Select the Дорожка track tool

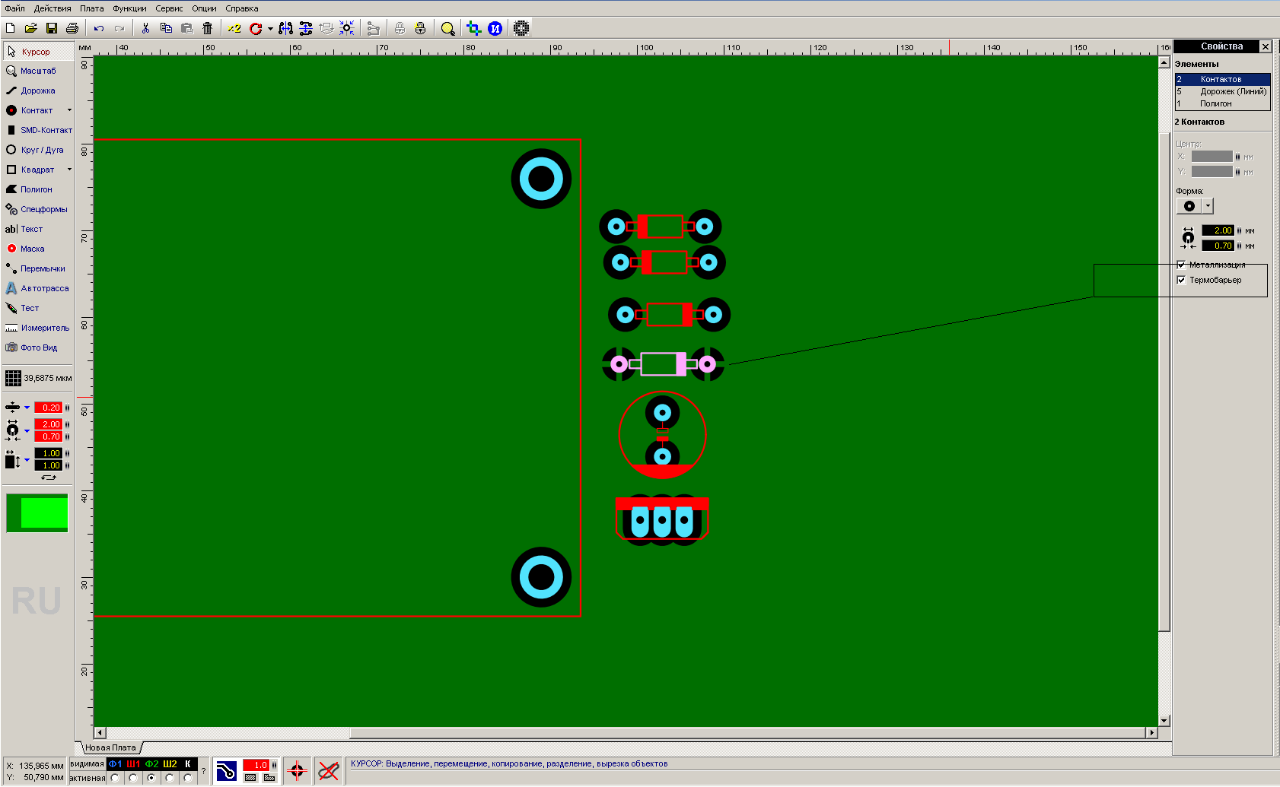[39, 90]
